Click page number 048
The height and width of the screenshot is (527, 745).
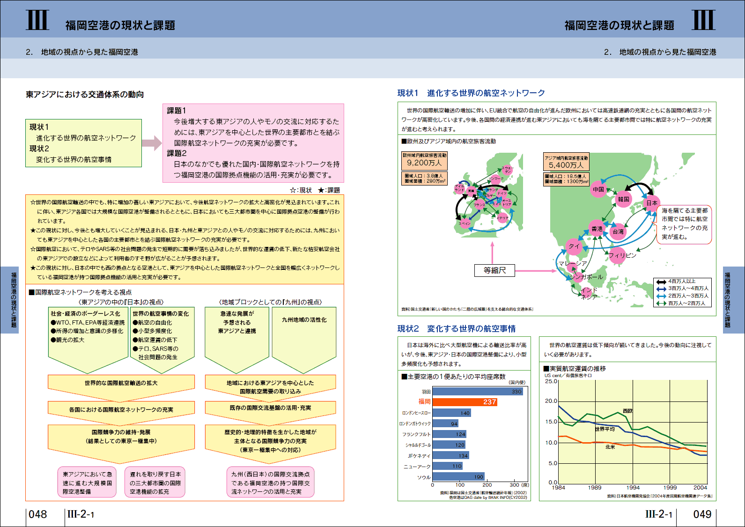38,514
